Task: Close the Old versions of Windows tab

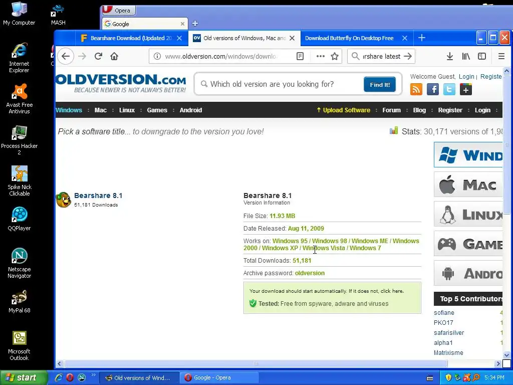Action: coord(292,38)
